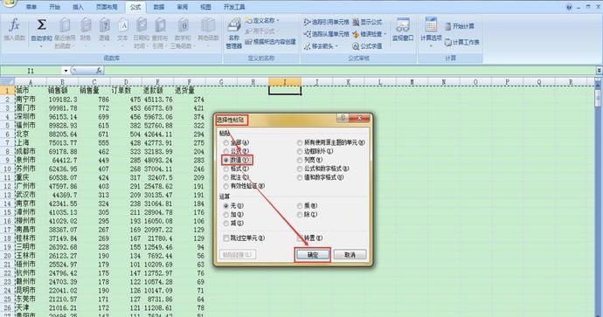Check the Skip blanks (跳过空单元) checkbox

pos(226,238)
